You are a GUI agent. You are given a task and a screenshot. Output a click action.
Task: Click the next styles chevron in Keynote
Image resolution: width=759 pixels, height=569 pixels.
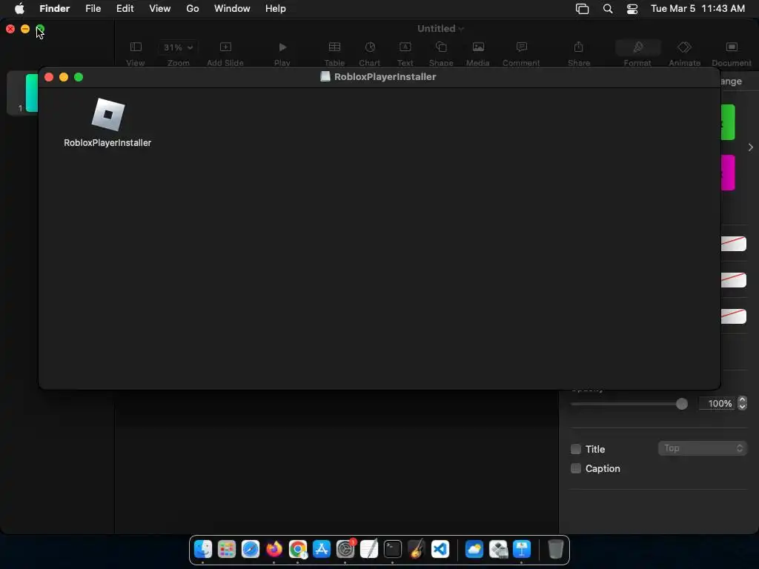click(x=750, y=147)
